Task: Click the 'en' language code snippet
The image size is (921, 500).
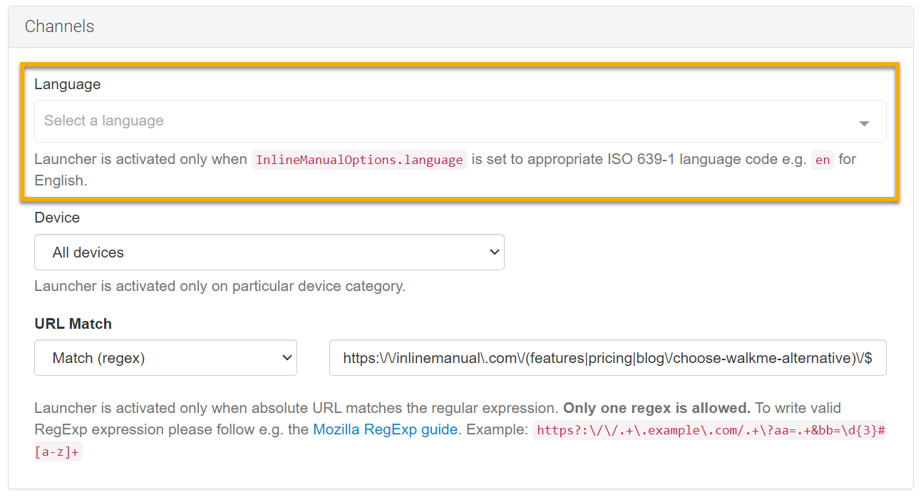Action: tap(822, 160)
